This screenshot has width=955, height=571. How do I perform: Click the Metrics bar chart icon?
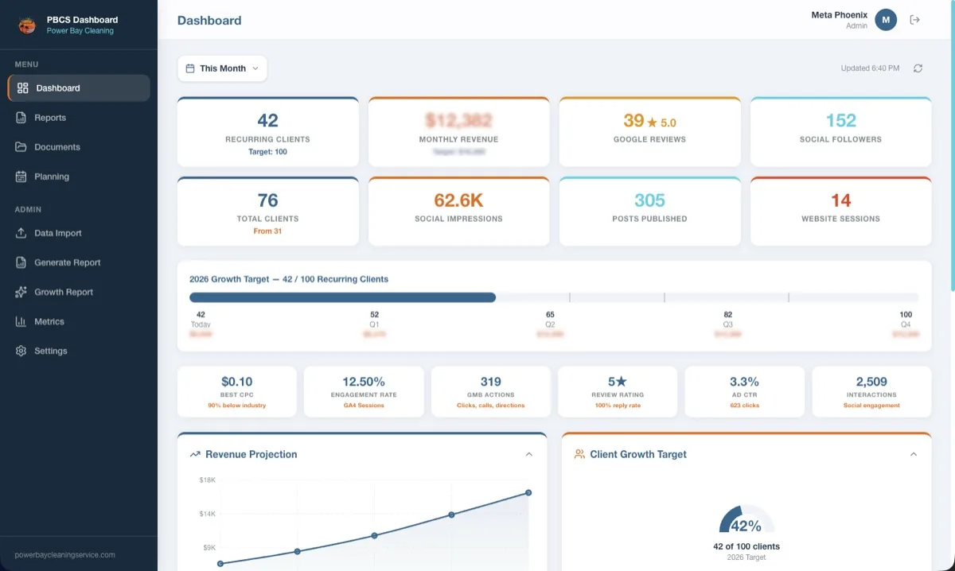point(21,321)
